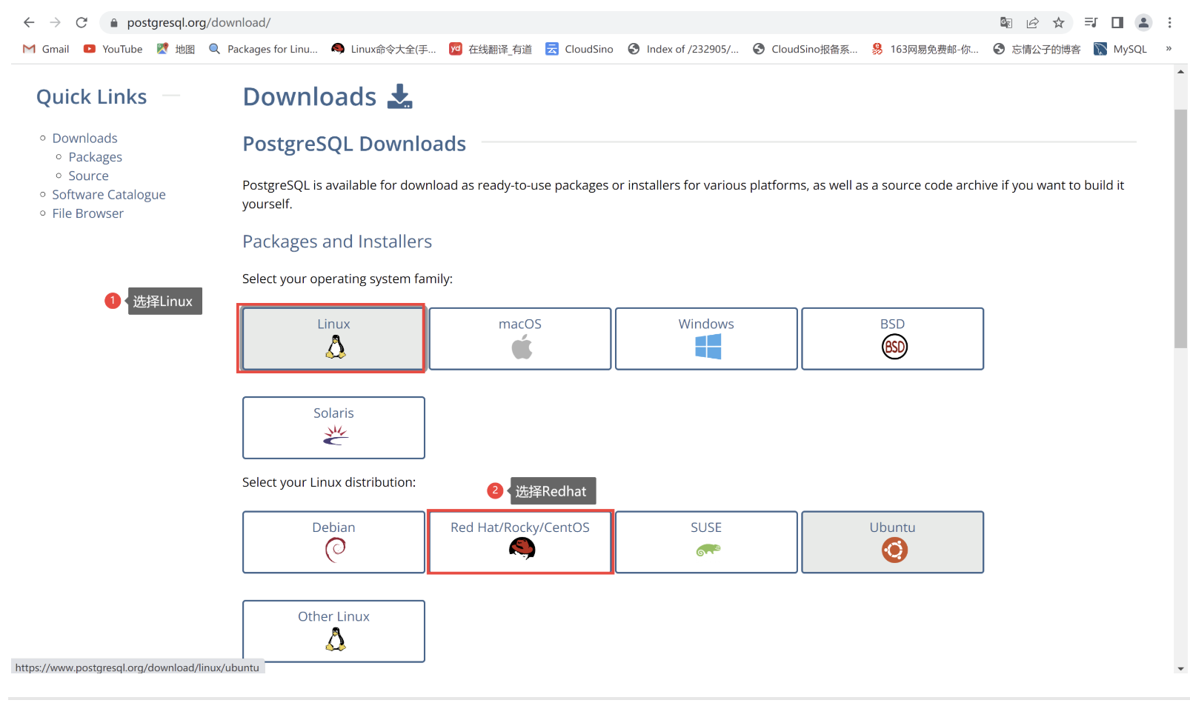Open the 地图 maps bookmark
The image size is (1190, 703).
[176, 49]
